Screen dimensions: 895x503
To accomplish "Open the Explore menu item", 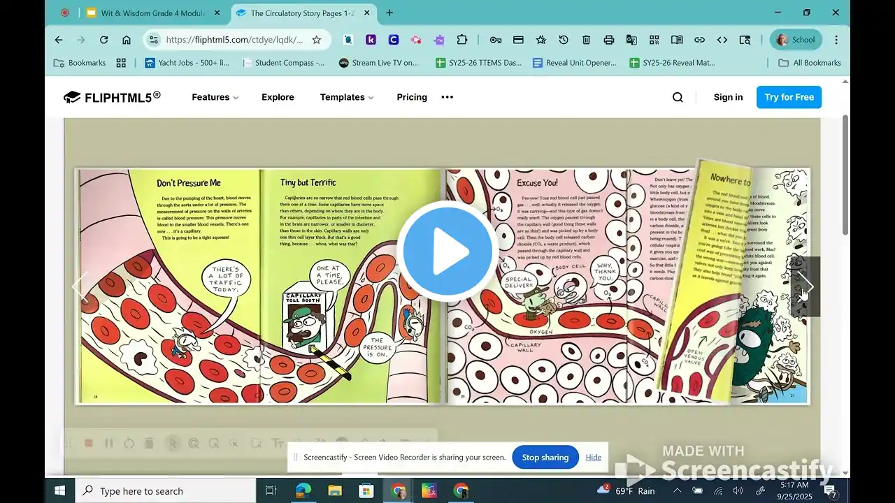I will pos(278,97).
